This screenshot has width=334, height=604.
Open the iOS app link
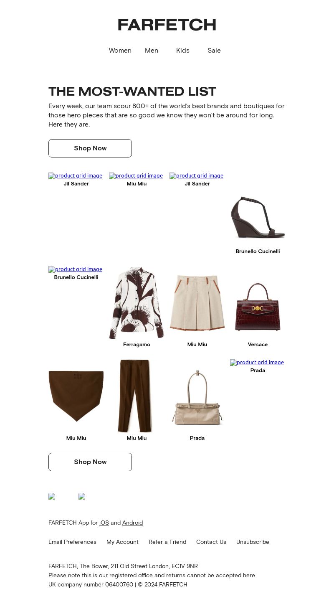pos(104,523)
